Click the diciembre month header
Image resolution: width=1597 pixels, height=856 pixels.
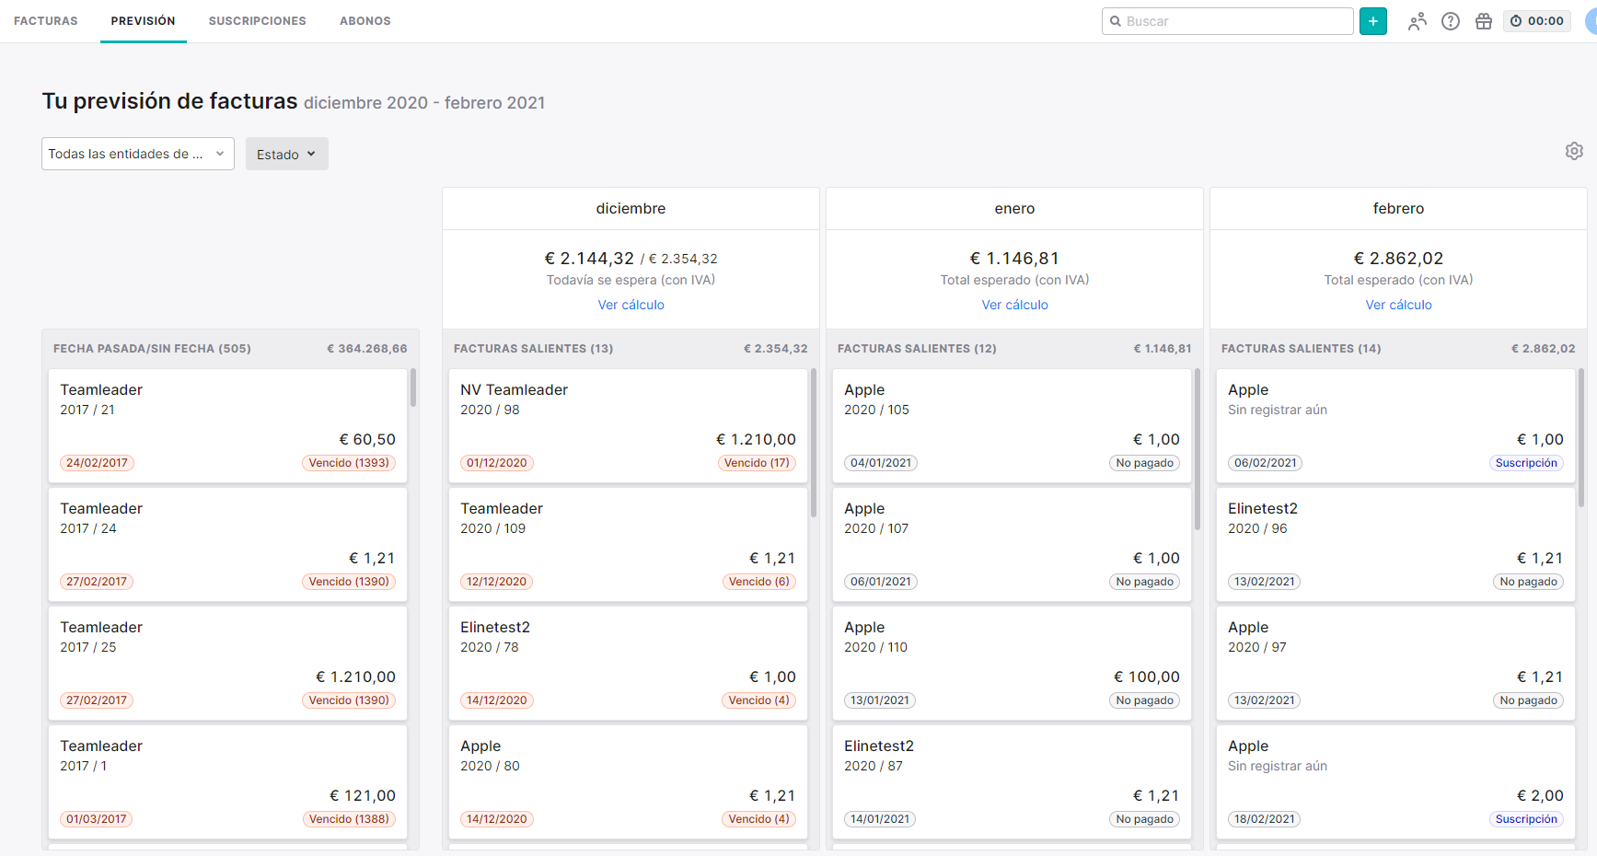[631, 209]
